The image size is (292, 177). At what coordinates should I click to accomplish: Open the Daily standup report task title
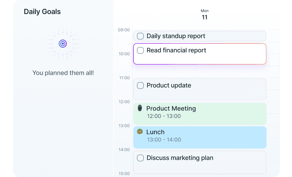176,36
